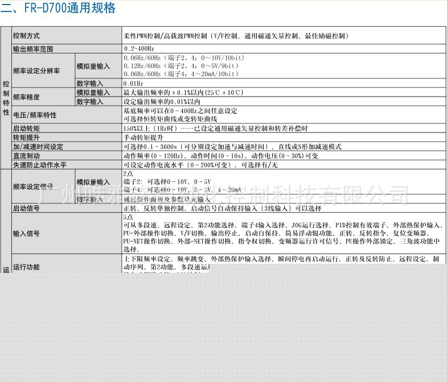
Task: Click the 电压/频率特性 label
Action: click(35, 115)
